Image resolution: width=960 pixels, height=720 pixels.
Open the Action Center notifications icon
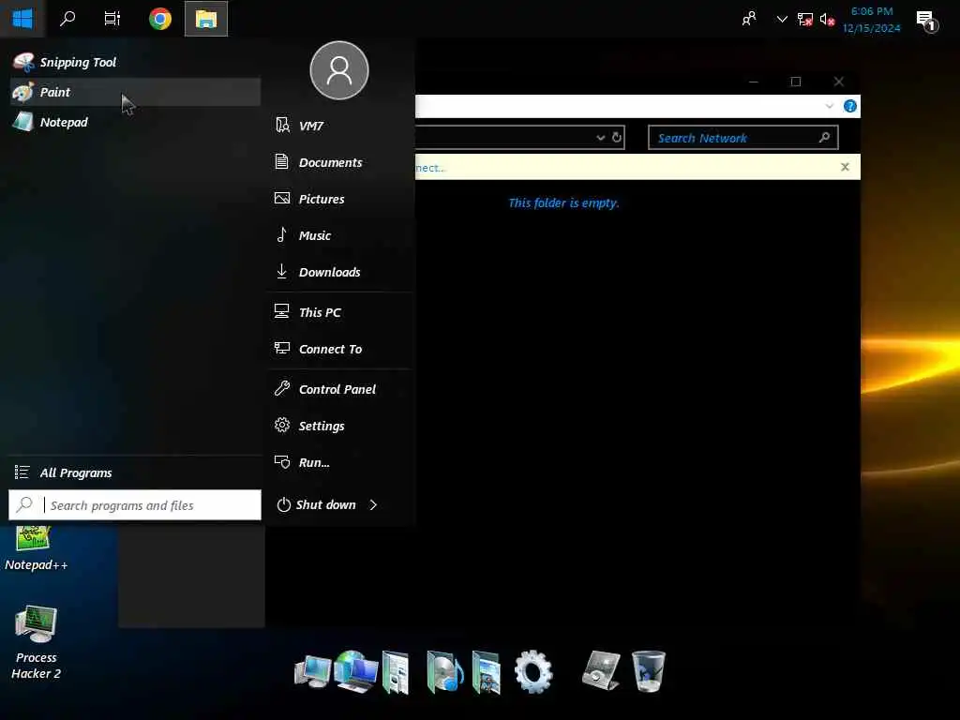[x=927, y=21]
